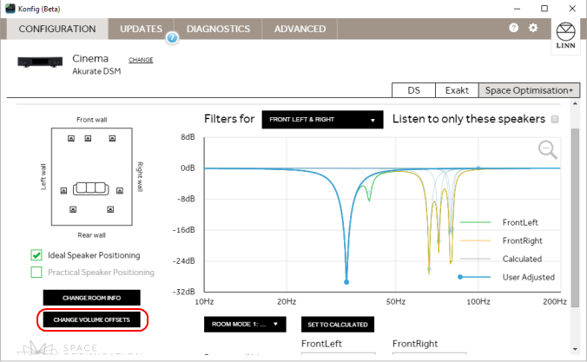Screen dimensions: 587x362
Task: Open the help question mark icon
Action: pos(514,28)
